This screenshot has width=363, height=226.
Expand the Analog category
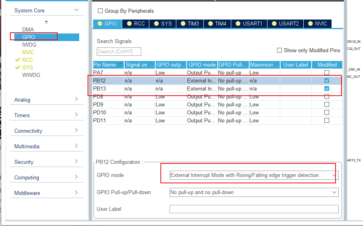click(x=76, y=99)
